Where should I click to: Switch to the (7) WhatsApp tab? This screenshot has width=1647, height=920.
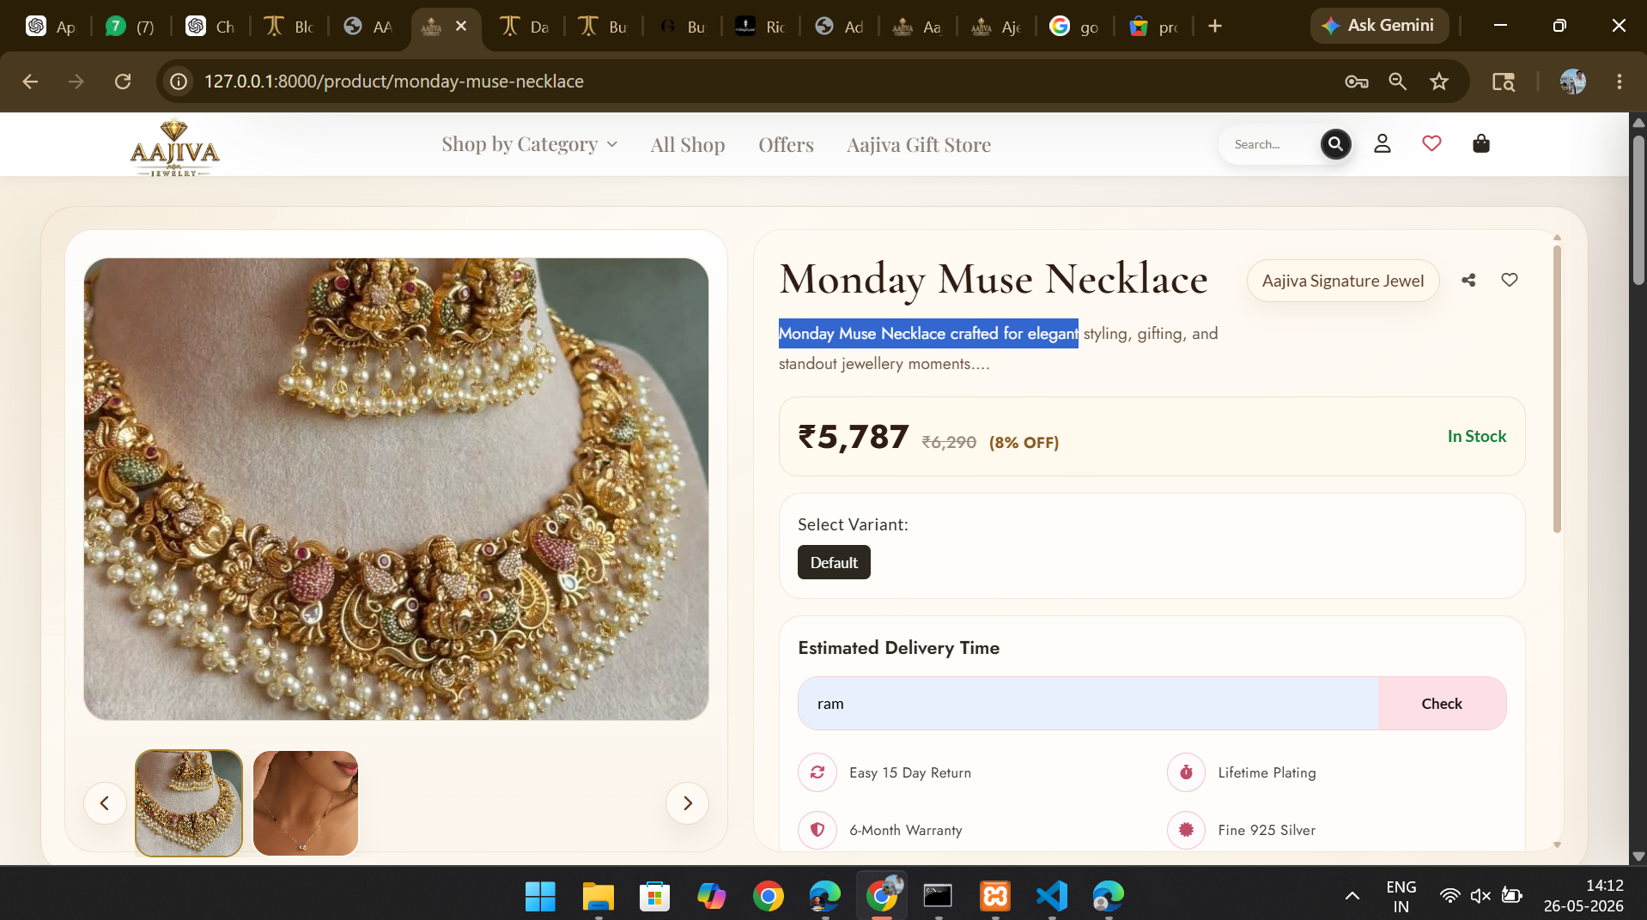pyautogui.click(x=130, y=26)
